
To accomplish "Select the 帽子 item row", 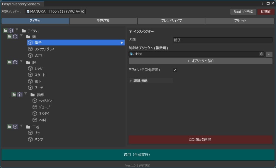I will point(76,43).
